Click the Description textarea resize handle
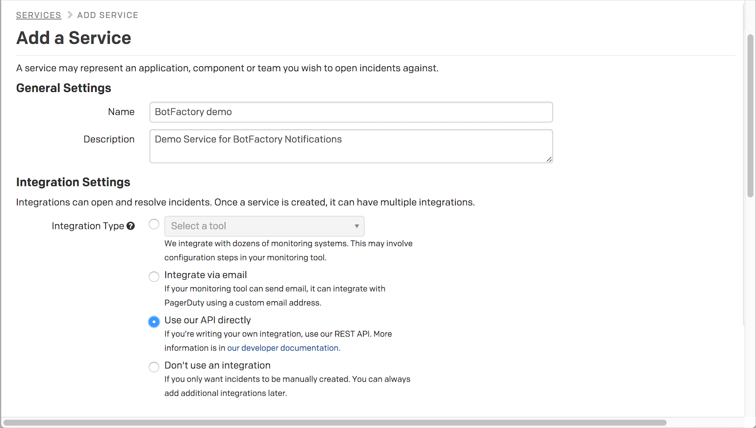The image size is (756, 428). pyautogui.click(x=549, y=159)
